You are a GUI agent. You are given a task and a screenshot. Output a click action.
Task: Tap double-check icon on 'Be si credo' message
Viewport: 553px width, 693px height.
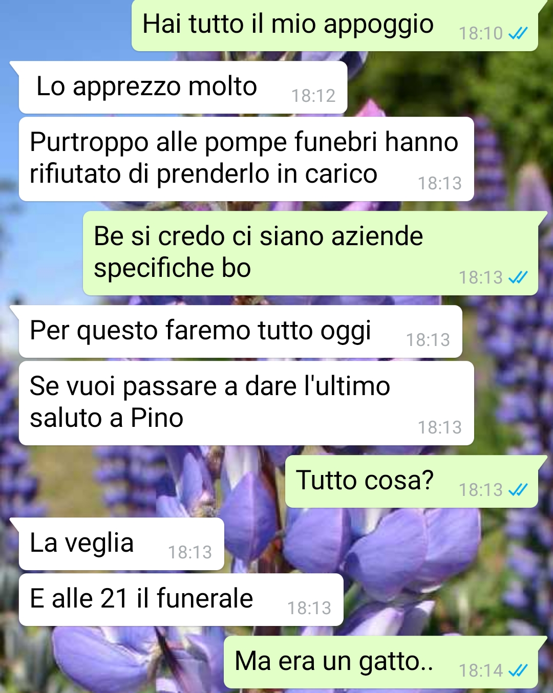pos(518,277)
